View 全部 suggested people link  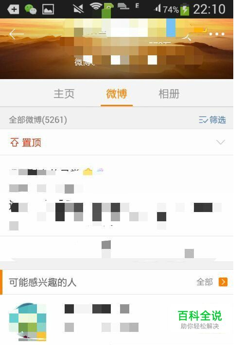point(205,282)
